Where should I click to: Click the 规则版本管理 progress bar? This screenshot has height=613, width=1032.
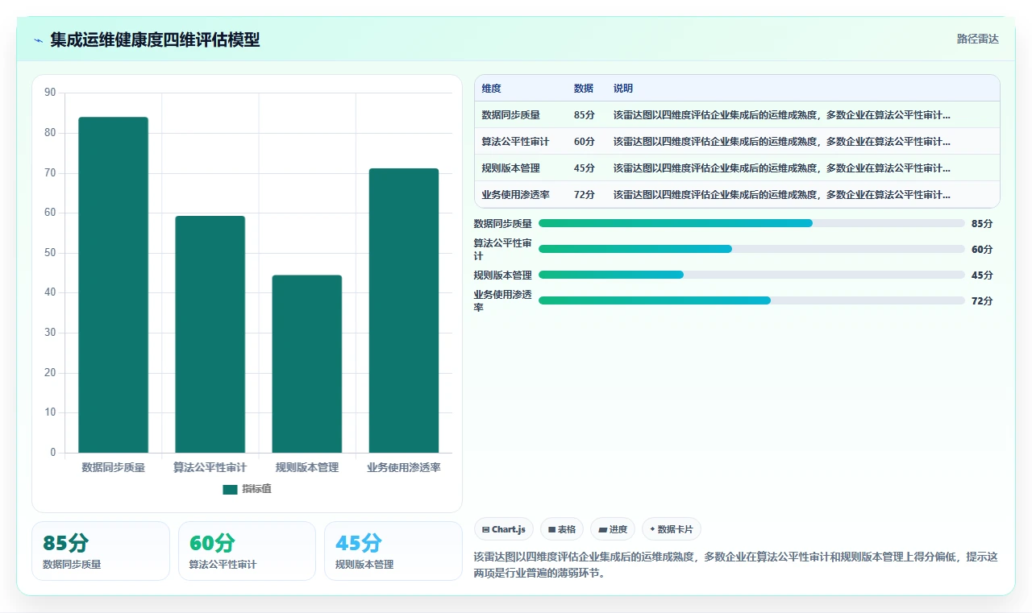751,275
